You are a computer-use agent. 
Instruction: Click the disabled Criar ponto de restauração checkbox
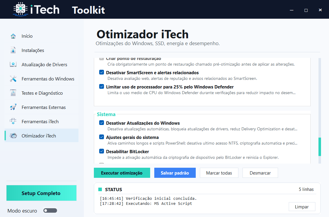click(102, 59)
